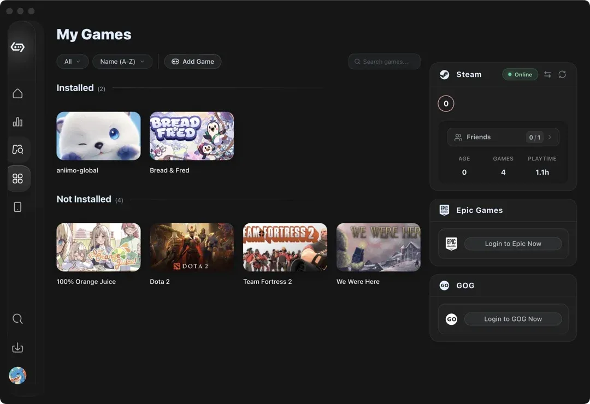590x404 pixels.
Task: Click the app logo at sidebar top
Action: pyautogui.click(x=17, y=47)
